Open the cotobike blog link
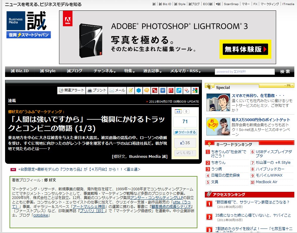Image resolution: width=297 pixels, height=233 pixels. tap(41, 215)
